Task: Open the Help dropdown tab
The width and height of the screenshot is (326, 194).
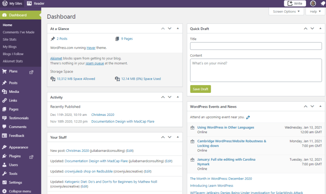Action: (x=315, y=11)
